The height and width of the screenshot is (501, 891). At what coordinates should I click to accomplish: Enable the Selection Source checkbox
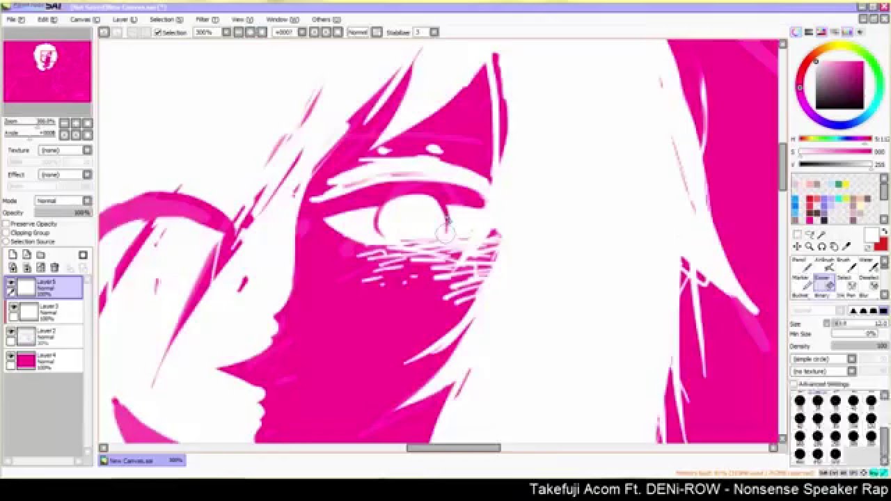[6, 241]
